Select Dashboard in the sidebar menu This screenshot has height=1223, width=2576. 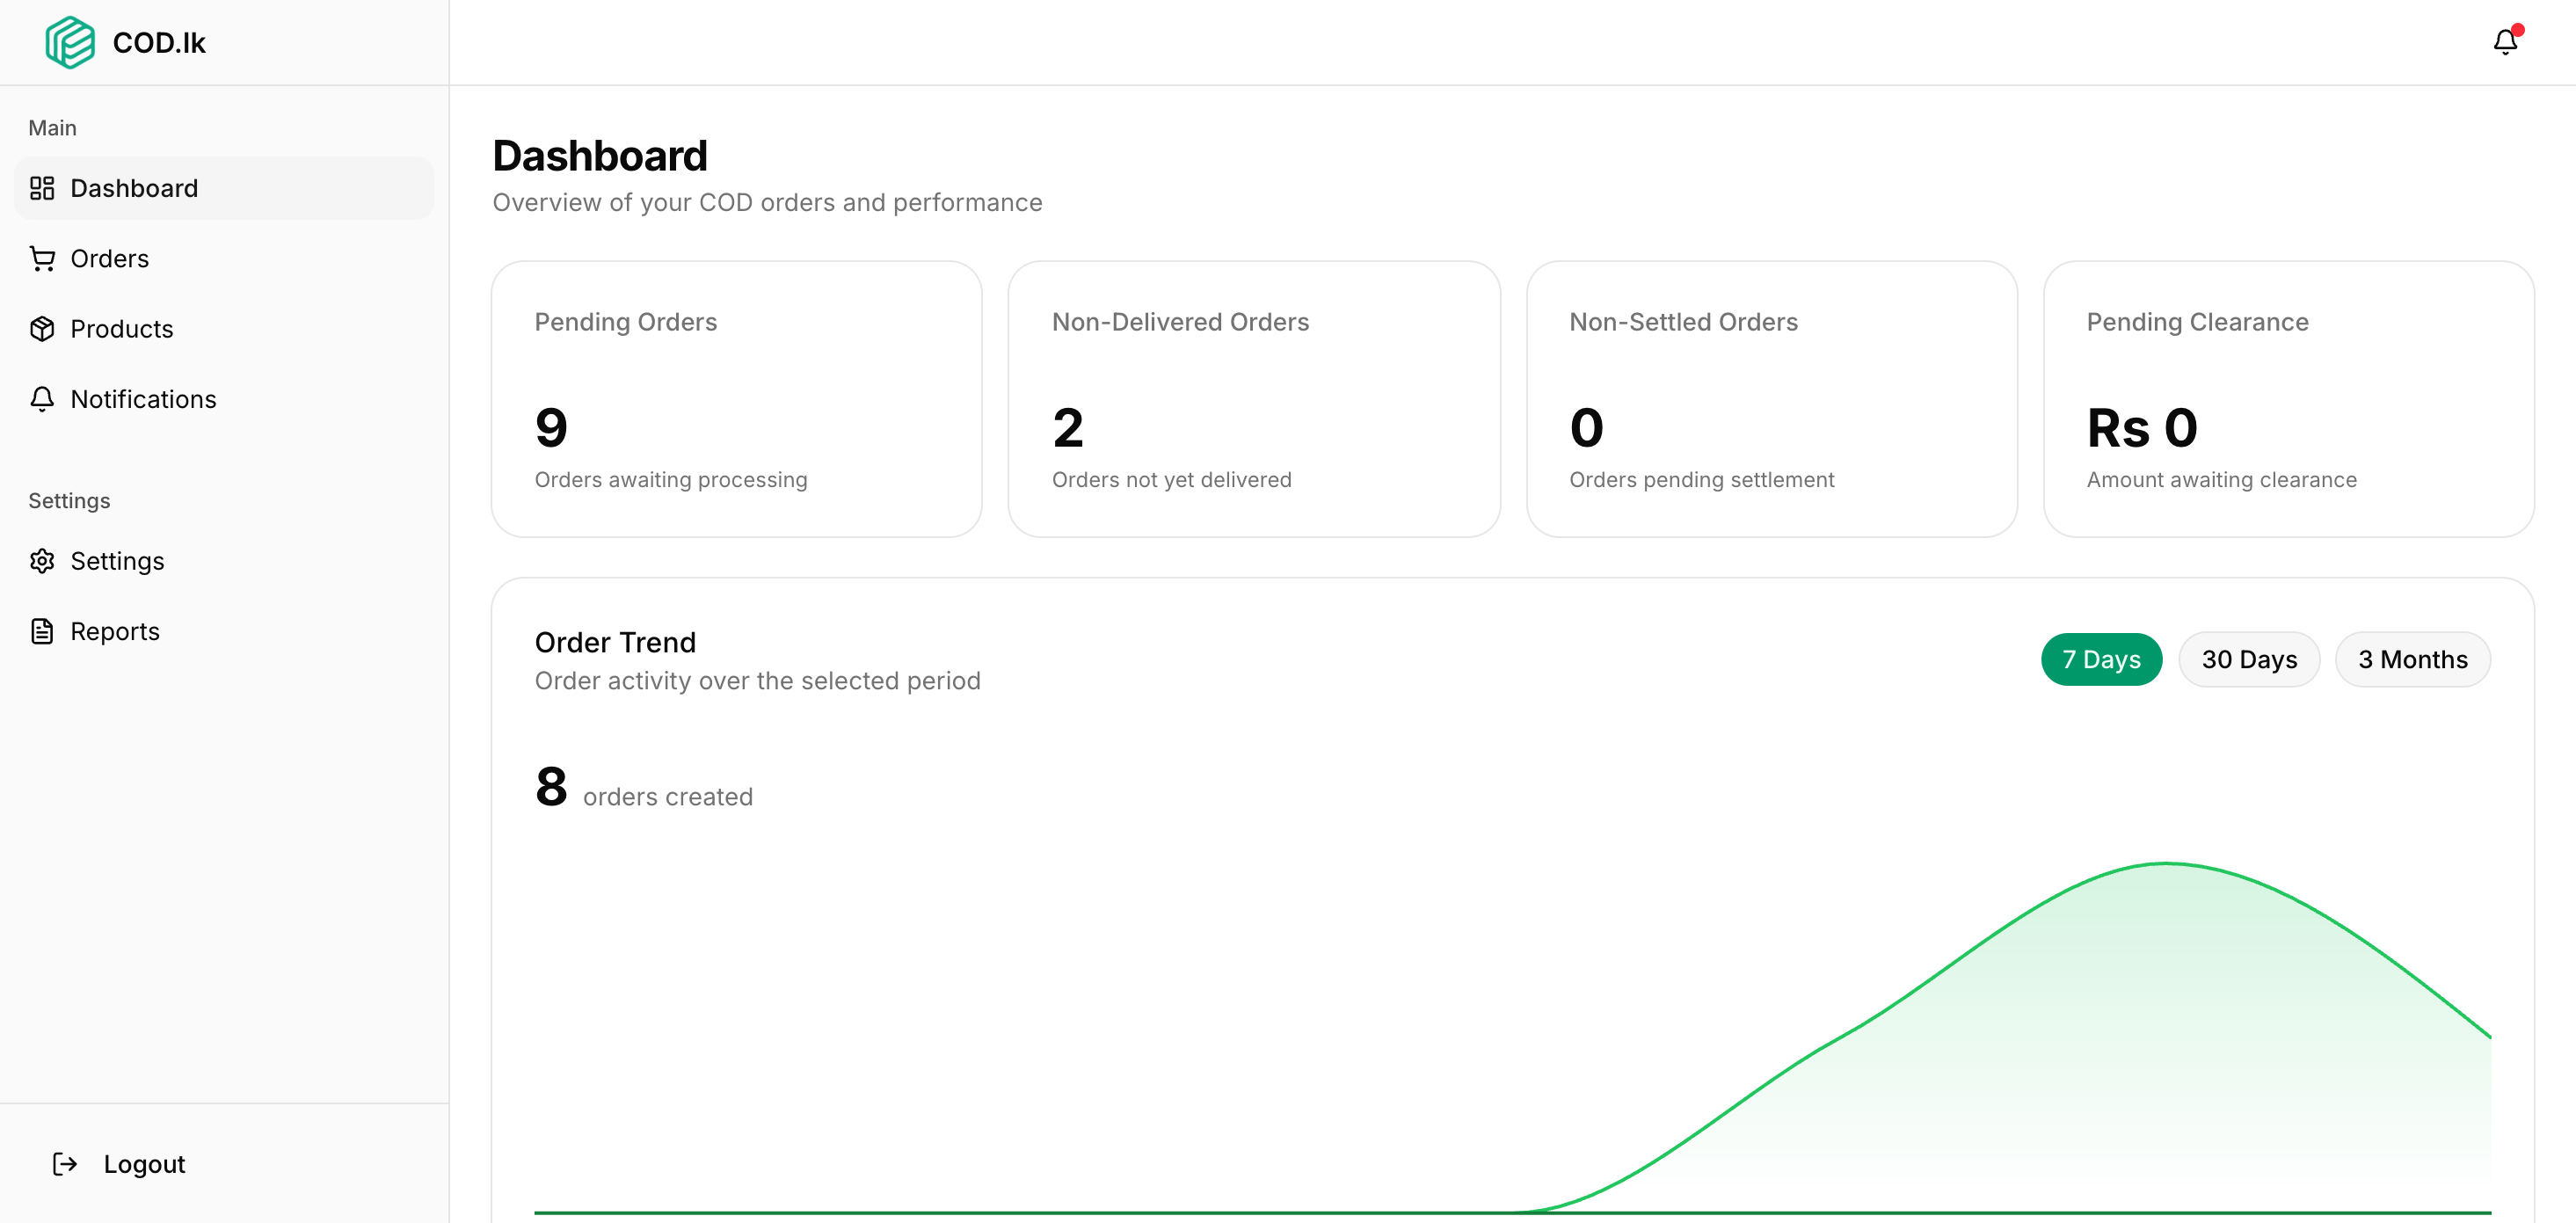pyautogui.click(x=134, y=188)
